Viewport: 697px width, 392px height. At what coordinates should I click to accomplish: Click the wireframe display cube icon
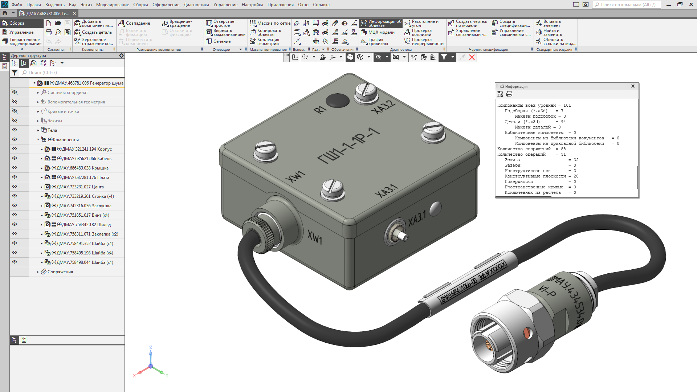click(x=360, y=57)
